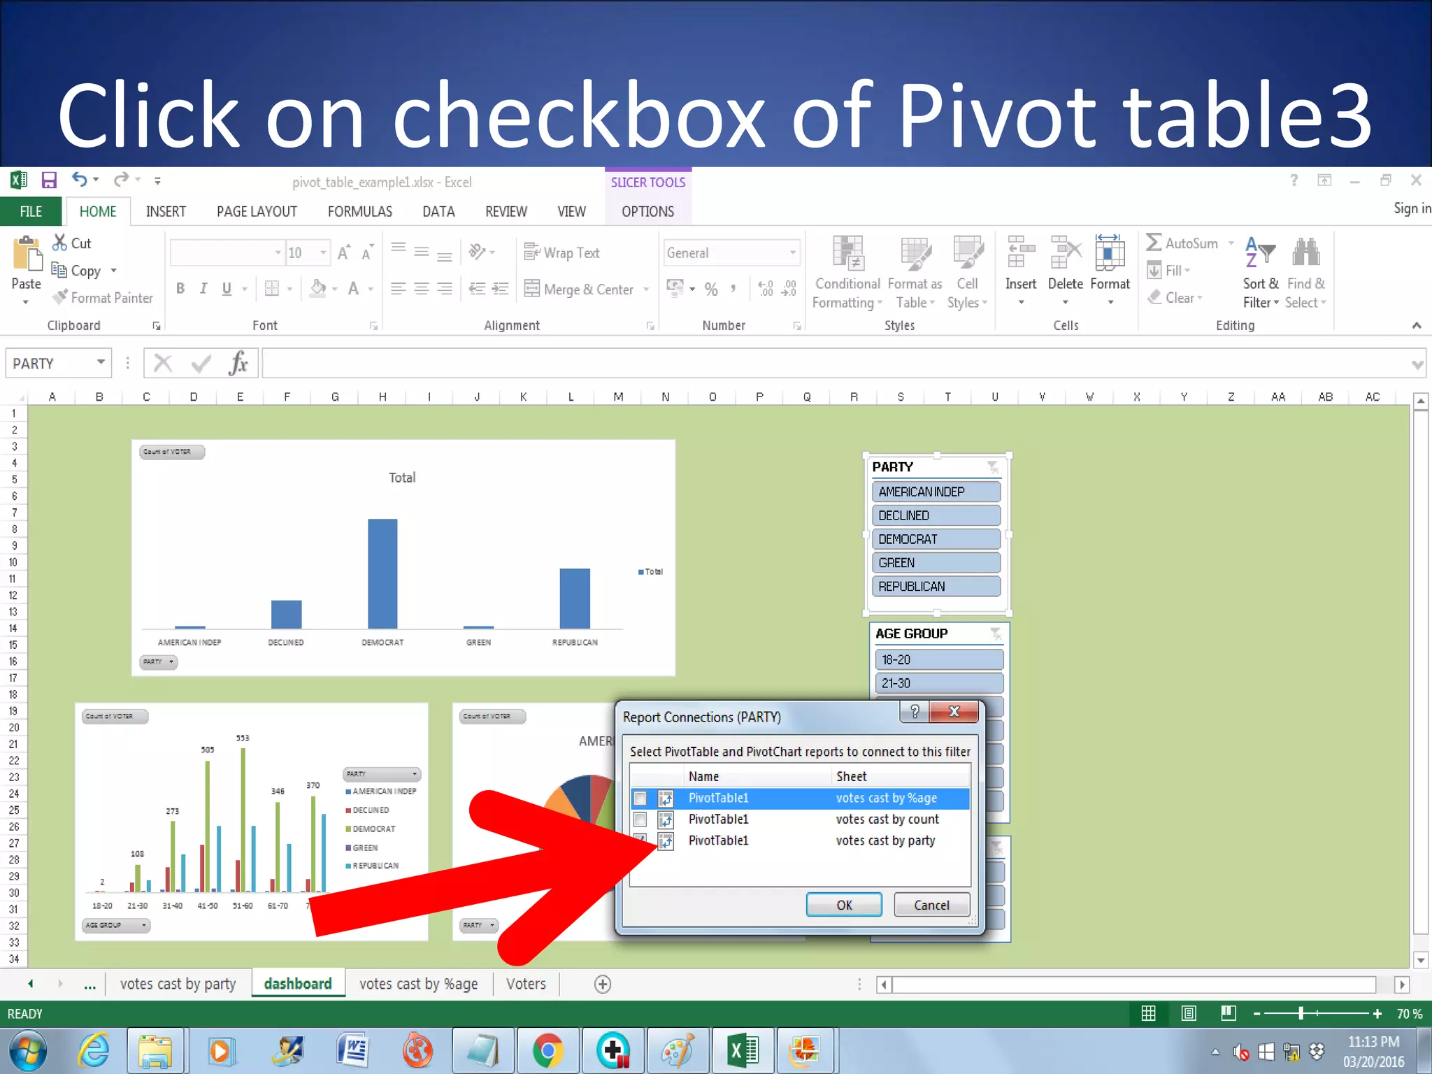
Task: Click the Wrap Text button
Action: [561, 252]
